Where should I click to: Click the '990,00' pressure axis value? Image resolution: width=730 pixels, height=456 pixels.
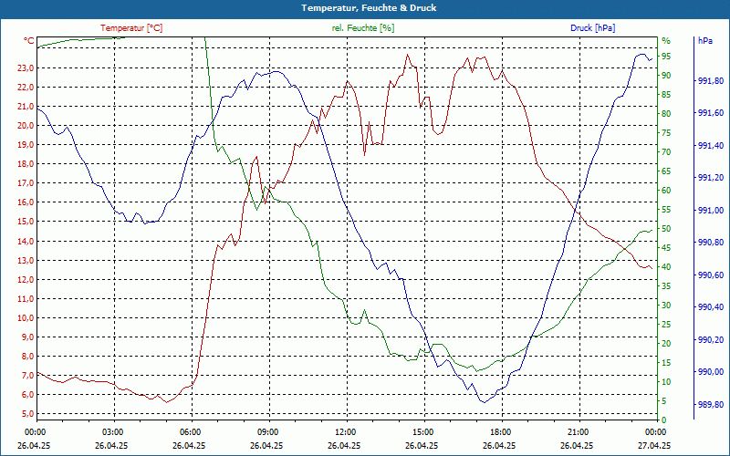711,372
